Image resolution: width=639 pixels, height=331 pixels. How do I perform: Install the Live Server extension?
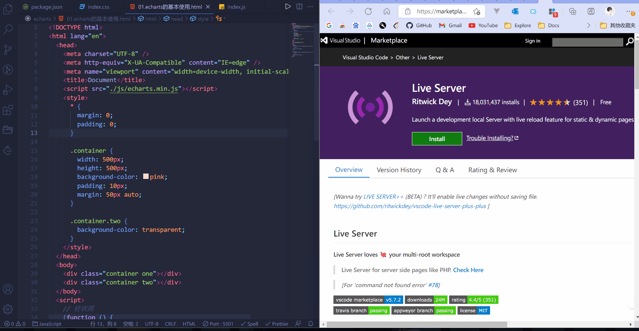click(x=437, y=139)
